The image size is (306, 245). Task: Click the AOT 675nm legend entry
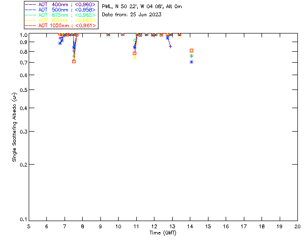(61, 15)
